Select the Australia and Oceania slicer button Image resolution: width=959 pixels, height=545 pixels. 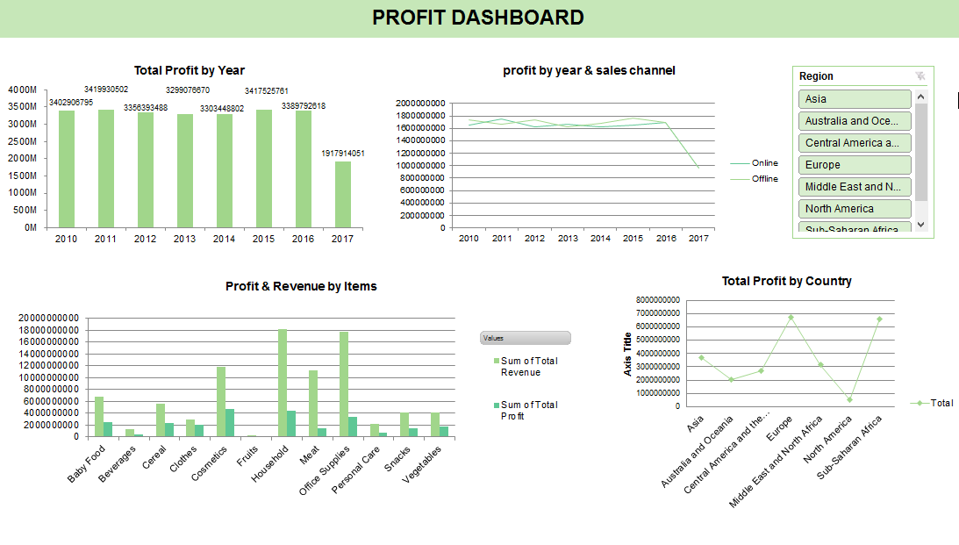pos(855,120)
